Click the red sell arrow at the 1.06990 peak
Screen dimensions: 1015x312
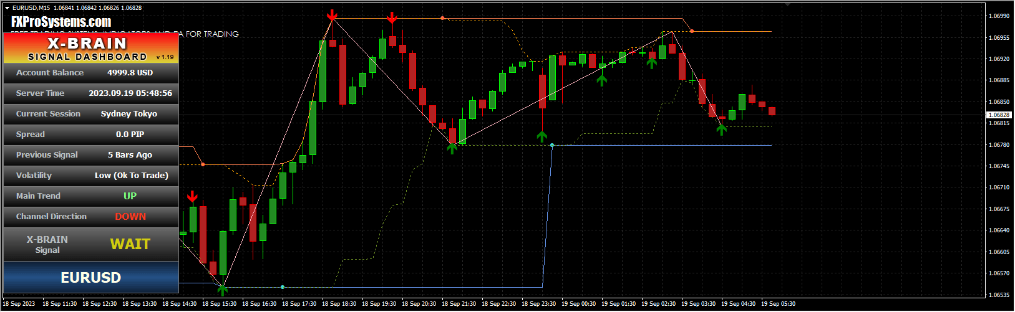tap(333, 16)
